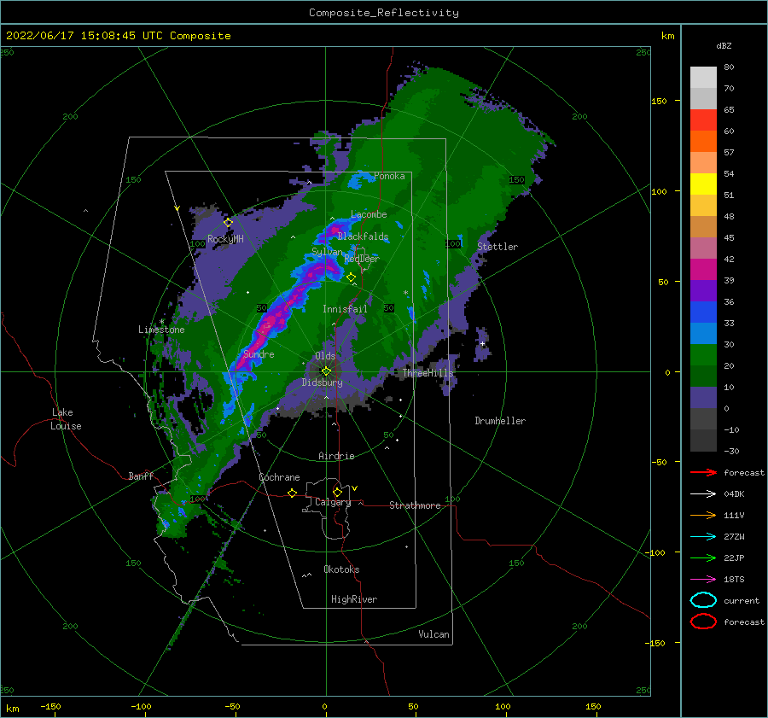Click the Innisfail town label
Viewport: 768px width, 718px height.
tap(345, 309)
